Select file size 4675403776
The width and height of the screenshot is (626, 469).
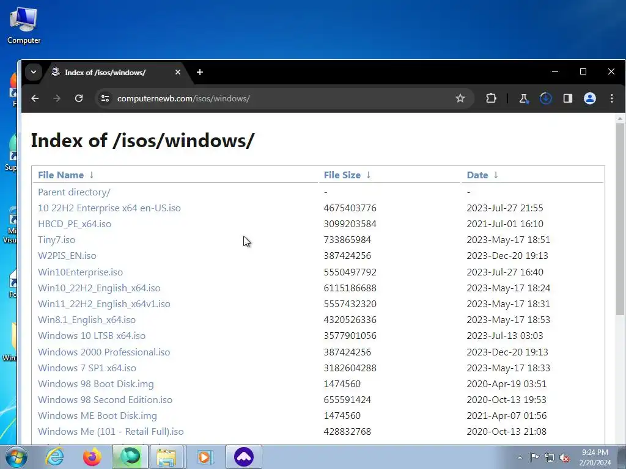[350, 208]
